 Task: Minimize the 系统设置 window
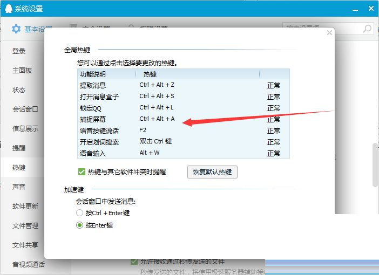click(355, 9)
